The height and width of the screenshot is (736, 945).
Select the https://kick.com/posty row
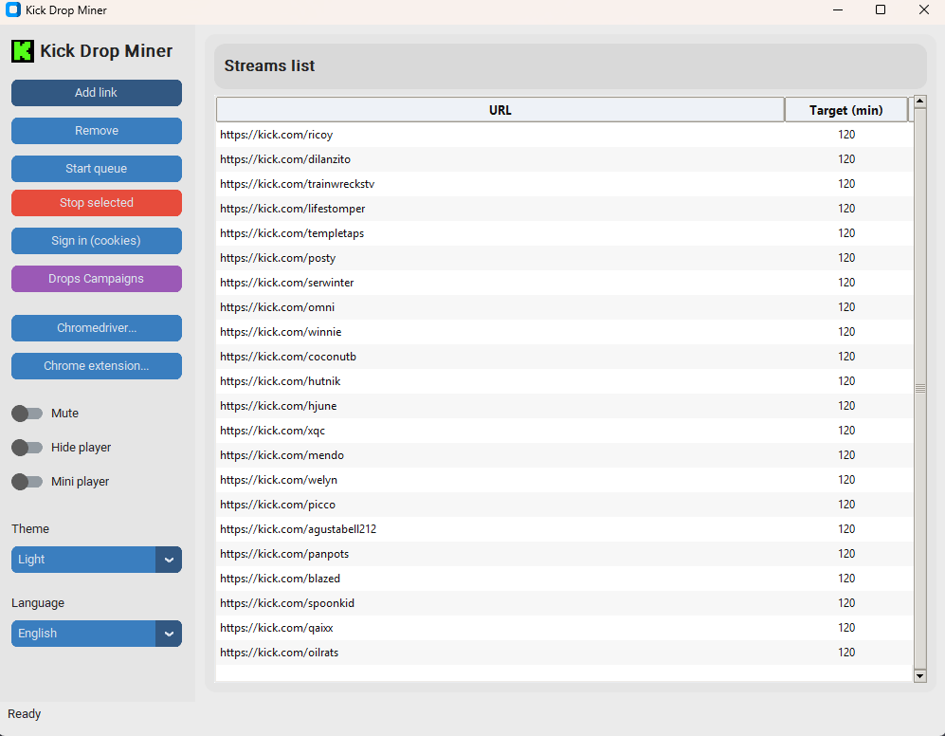(565, 258)
